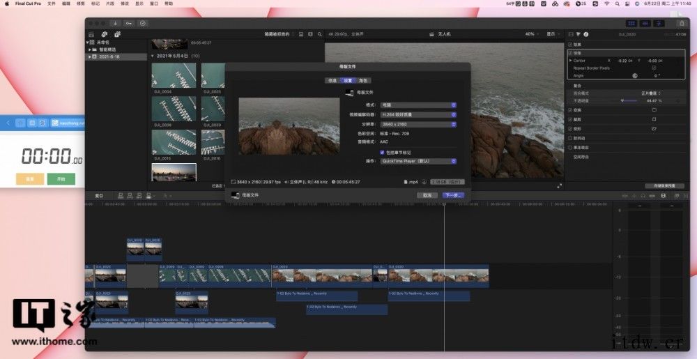This screenshot has width=697, height=359.
Task: Toggle the 变形 distort checkbox
Action: click(x=570, y=128)
